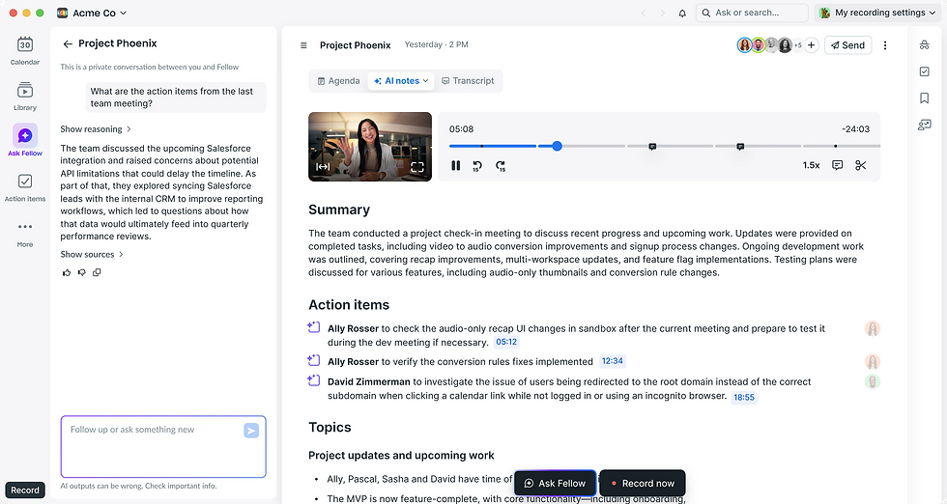
Task: Click the Send button
Action: 848,45
